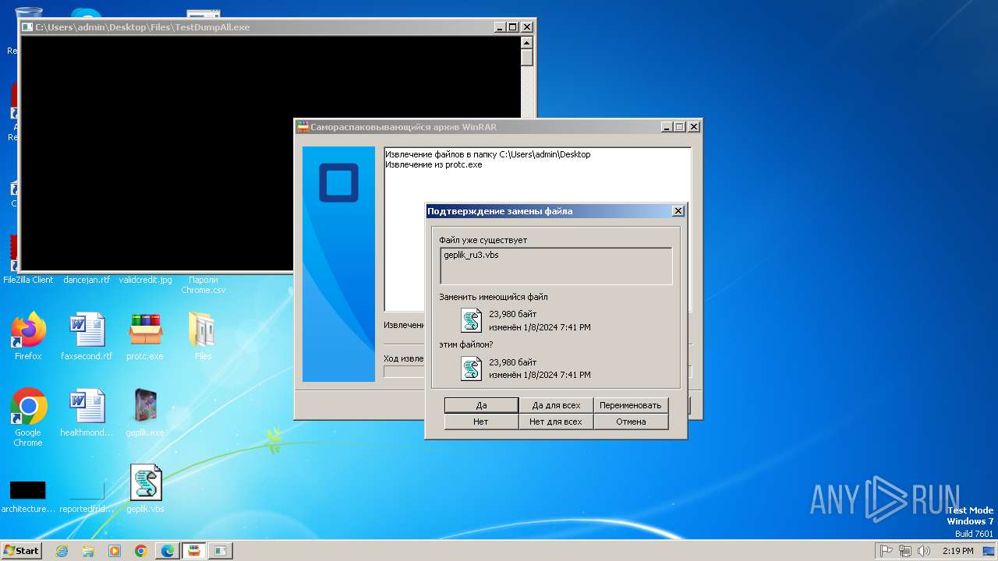Click the 'Извлечение из protc.exe' log line

[434, 164]
